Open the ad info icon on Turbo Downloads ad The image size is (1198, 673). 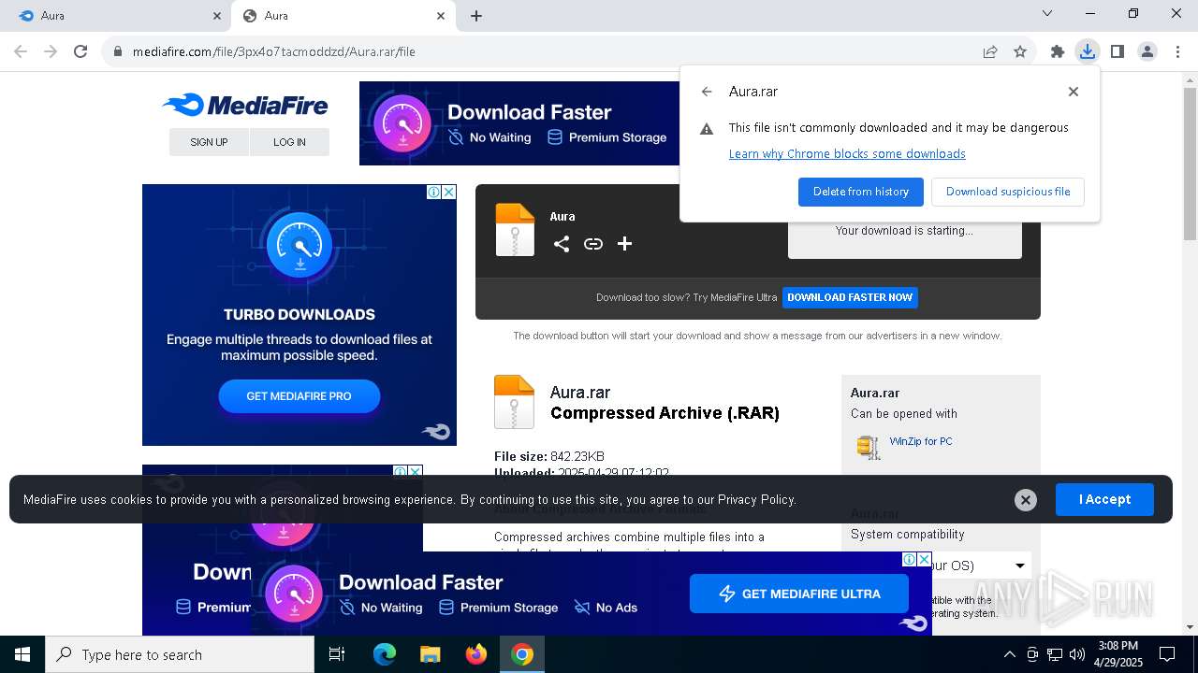click(x=434, y=192)
